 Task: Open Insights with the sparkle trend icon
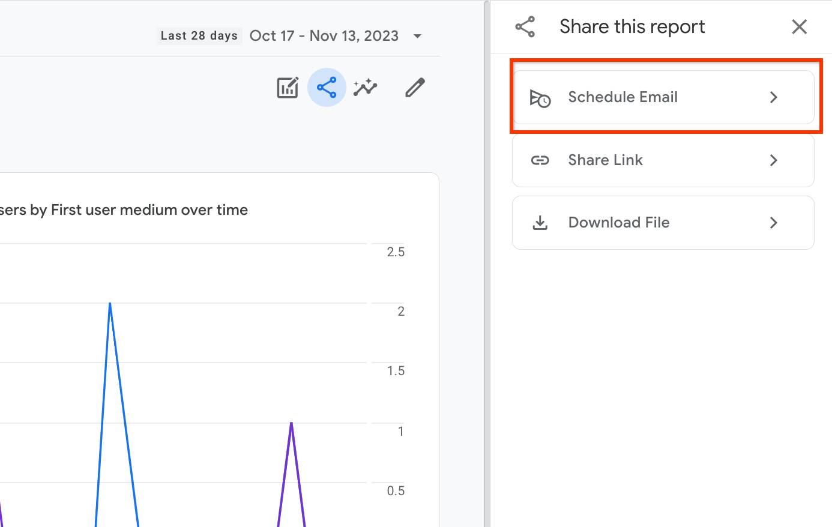[x=365, y=88]
